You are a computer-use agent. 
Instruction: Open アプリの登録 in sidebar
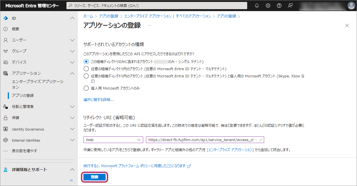pos(23,95)
